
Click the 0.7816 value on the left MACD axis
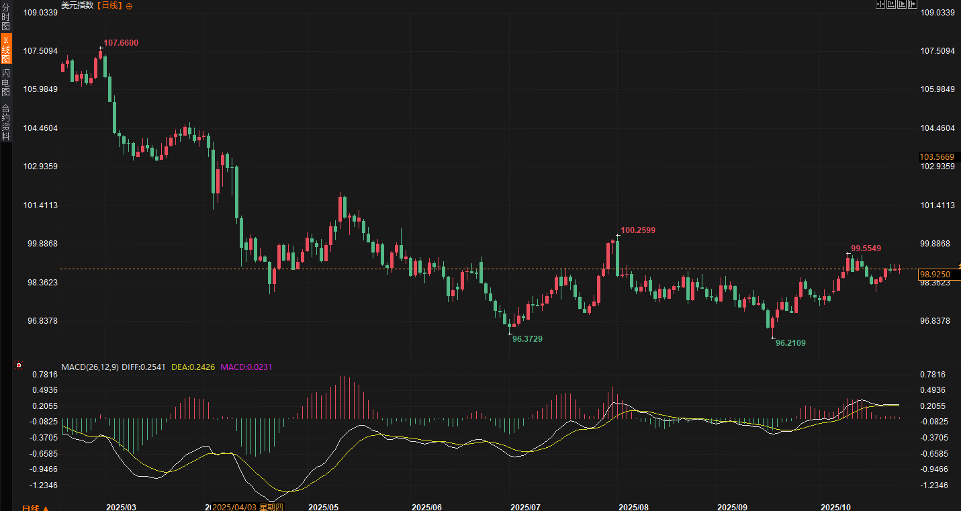[45, 374]
